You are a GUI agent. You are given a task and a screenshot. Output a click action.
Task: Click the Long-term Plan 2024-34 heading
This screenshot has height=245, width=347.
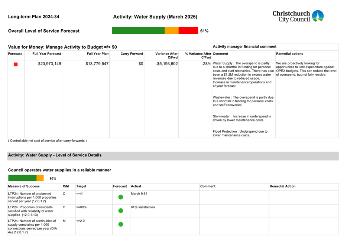click(x=34, y=17)
